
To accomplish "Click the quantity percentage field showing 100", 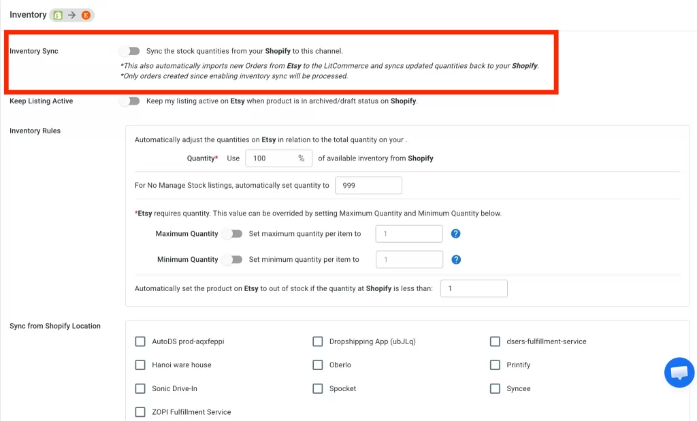I will click(278, 158).
